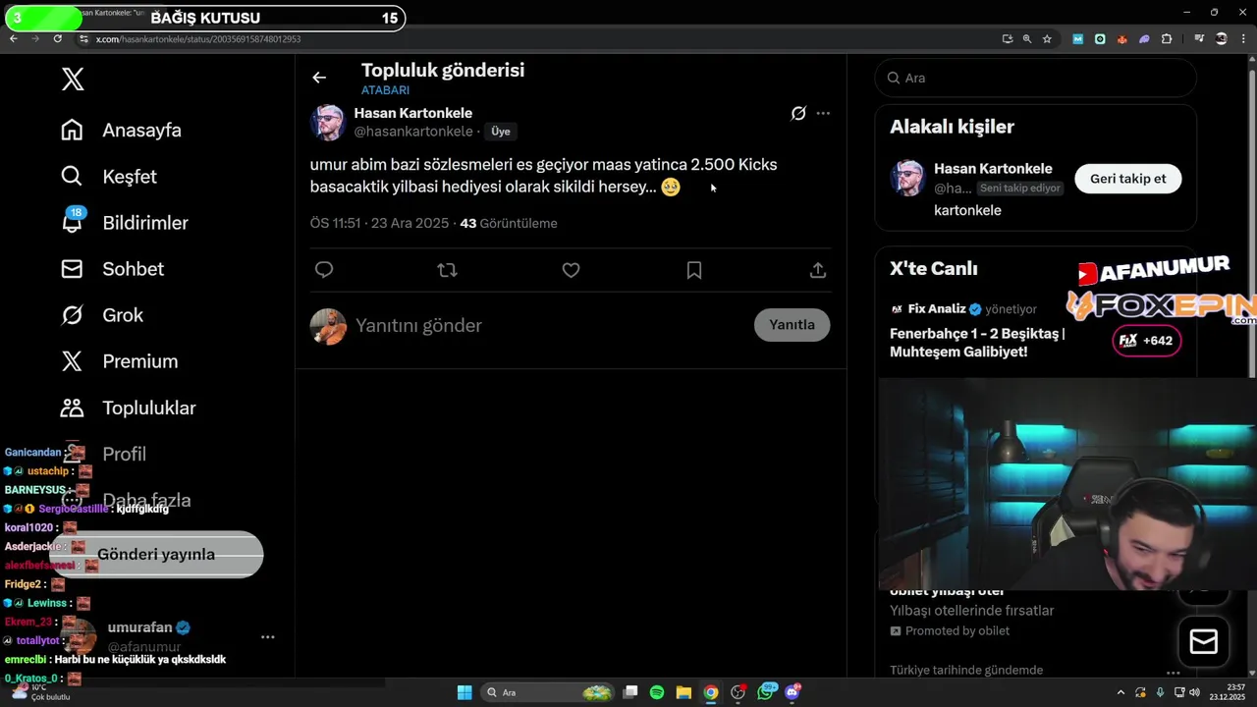Open the Extensions puzzle icon
The width and height of the screenshot is (1257, 707).
(x=1167, y=39)
